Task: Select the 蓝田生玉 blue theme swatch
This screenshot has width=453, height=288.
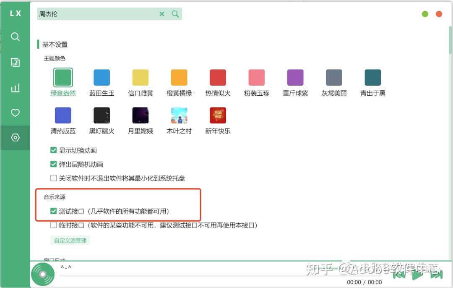Action: (102, 77)
